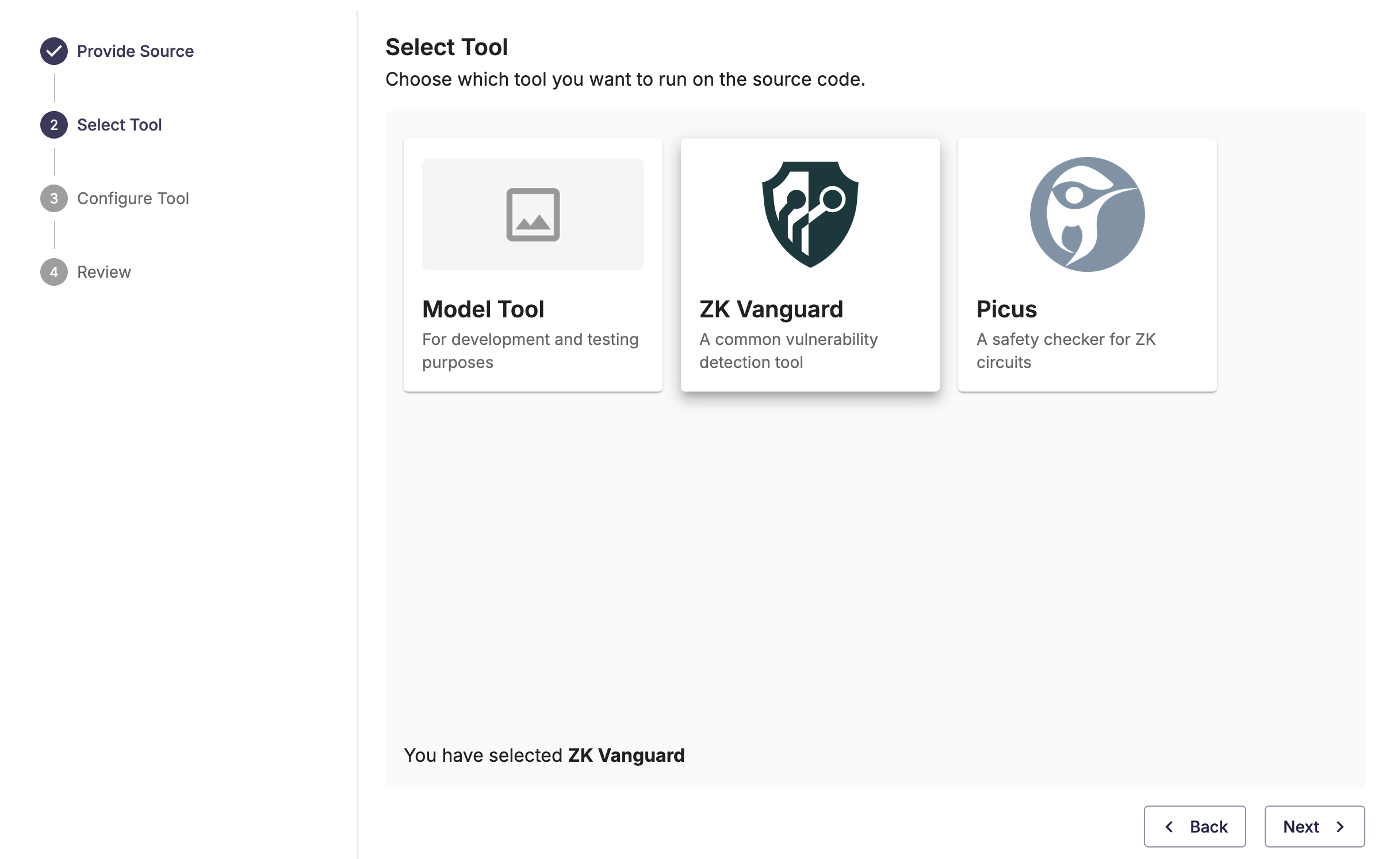Click the right chevron on Next button
Viewport: 1386px width, 859px height.
1341,826
